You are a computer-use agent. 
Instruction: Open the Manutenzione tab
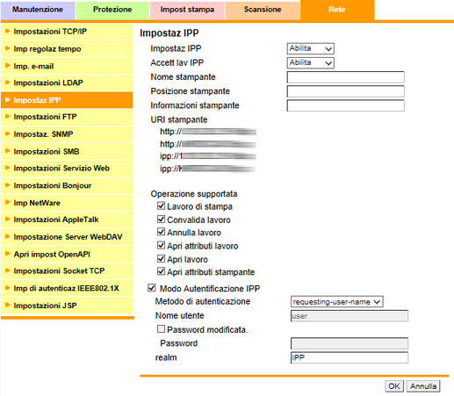(38, 10)
